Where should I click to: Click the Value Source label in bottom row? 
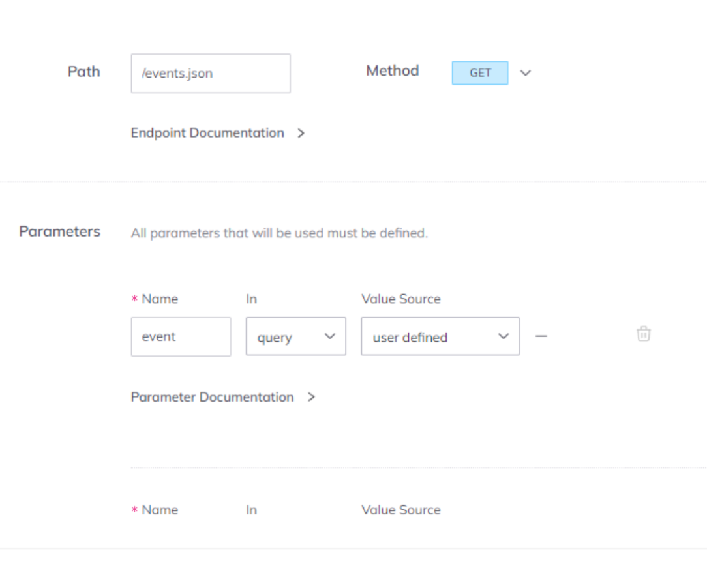click(400, 510)
